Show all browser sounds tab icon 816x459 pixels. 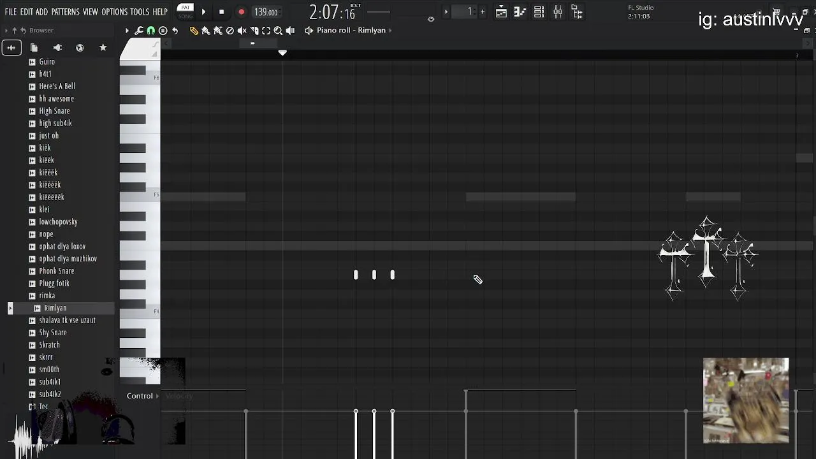[11, 48]
